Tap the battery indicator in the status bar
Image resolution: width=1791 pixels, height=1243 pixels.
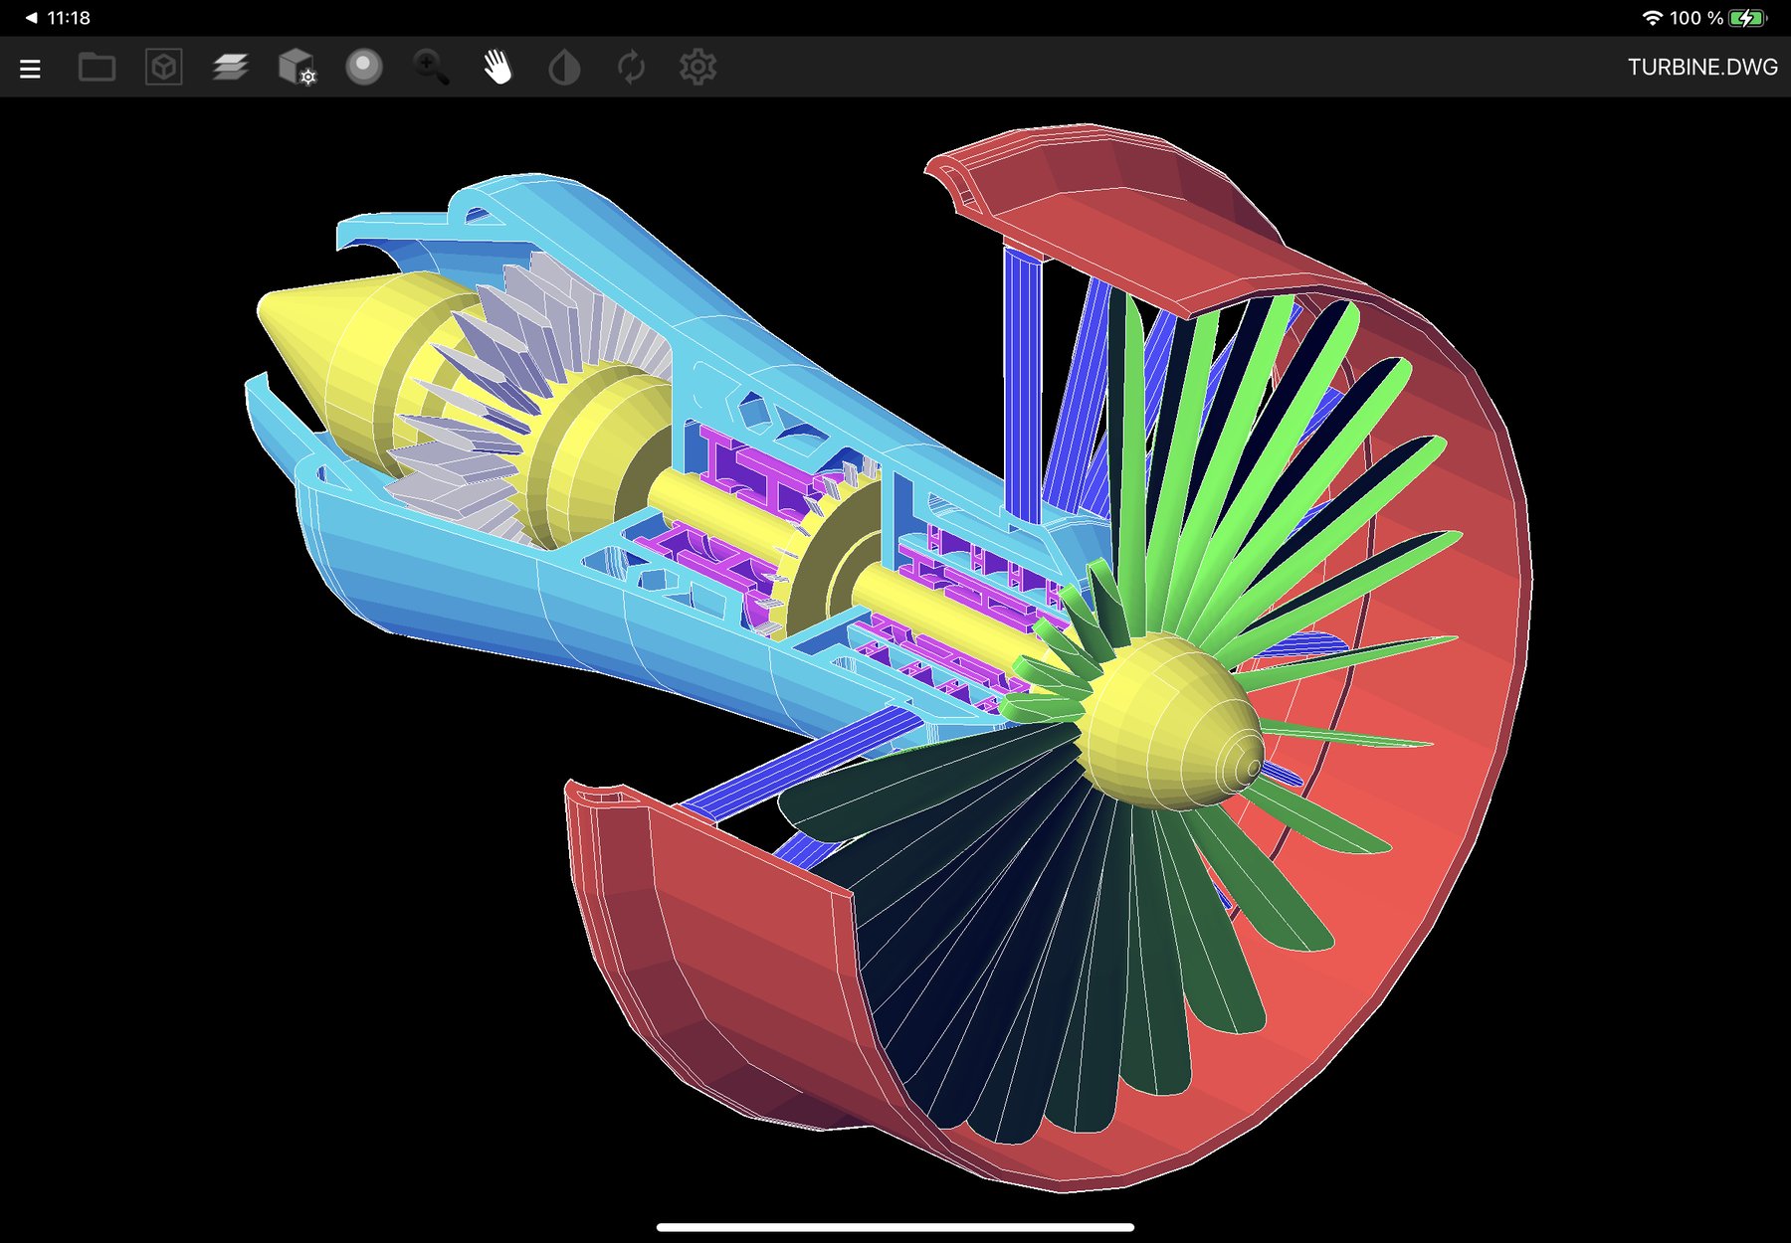click(x=1747, y=18)
